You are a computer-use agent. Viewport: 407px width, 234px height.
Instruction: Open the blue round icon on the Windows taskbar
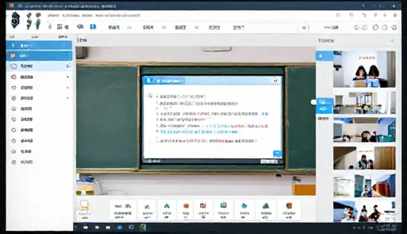pos(132,227)
